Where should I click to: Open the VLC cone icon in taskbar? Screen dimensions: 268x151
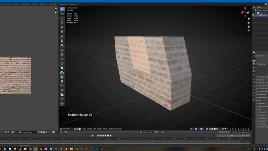20,149
